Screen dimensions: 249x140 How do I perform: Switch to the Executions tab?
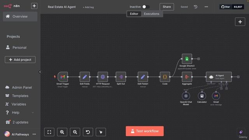pyautogui.click(x=151, y=14)
